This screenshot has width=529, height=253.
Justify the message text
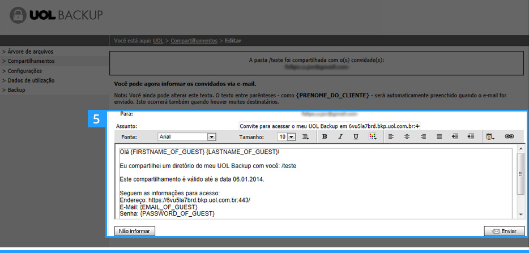point(439,136)
